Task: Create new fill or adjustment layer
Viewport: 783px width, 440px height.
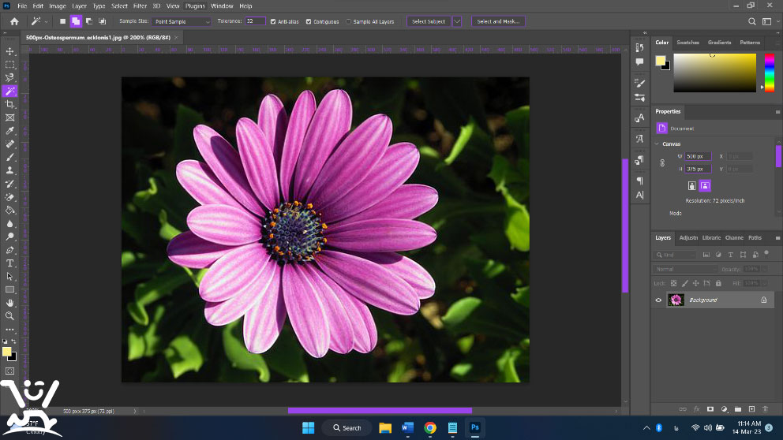Action: [724, 409]
